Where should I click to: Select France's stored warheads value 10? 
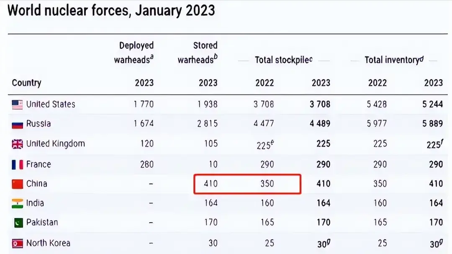click(x=213, y=164)
